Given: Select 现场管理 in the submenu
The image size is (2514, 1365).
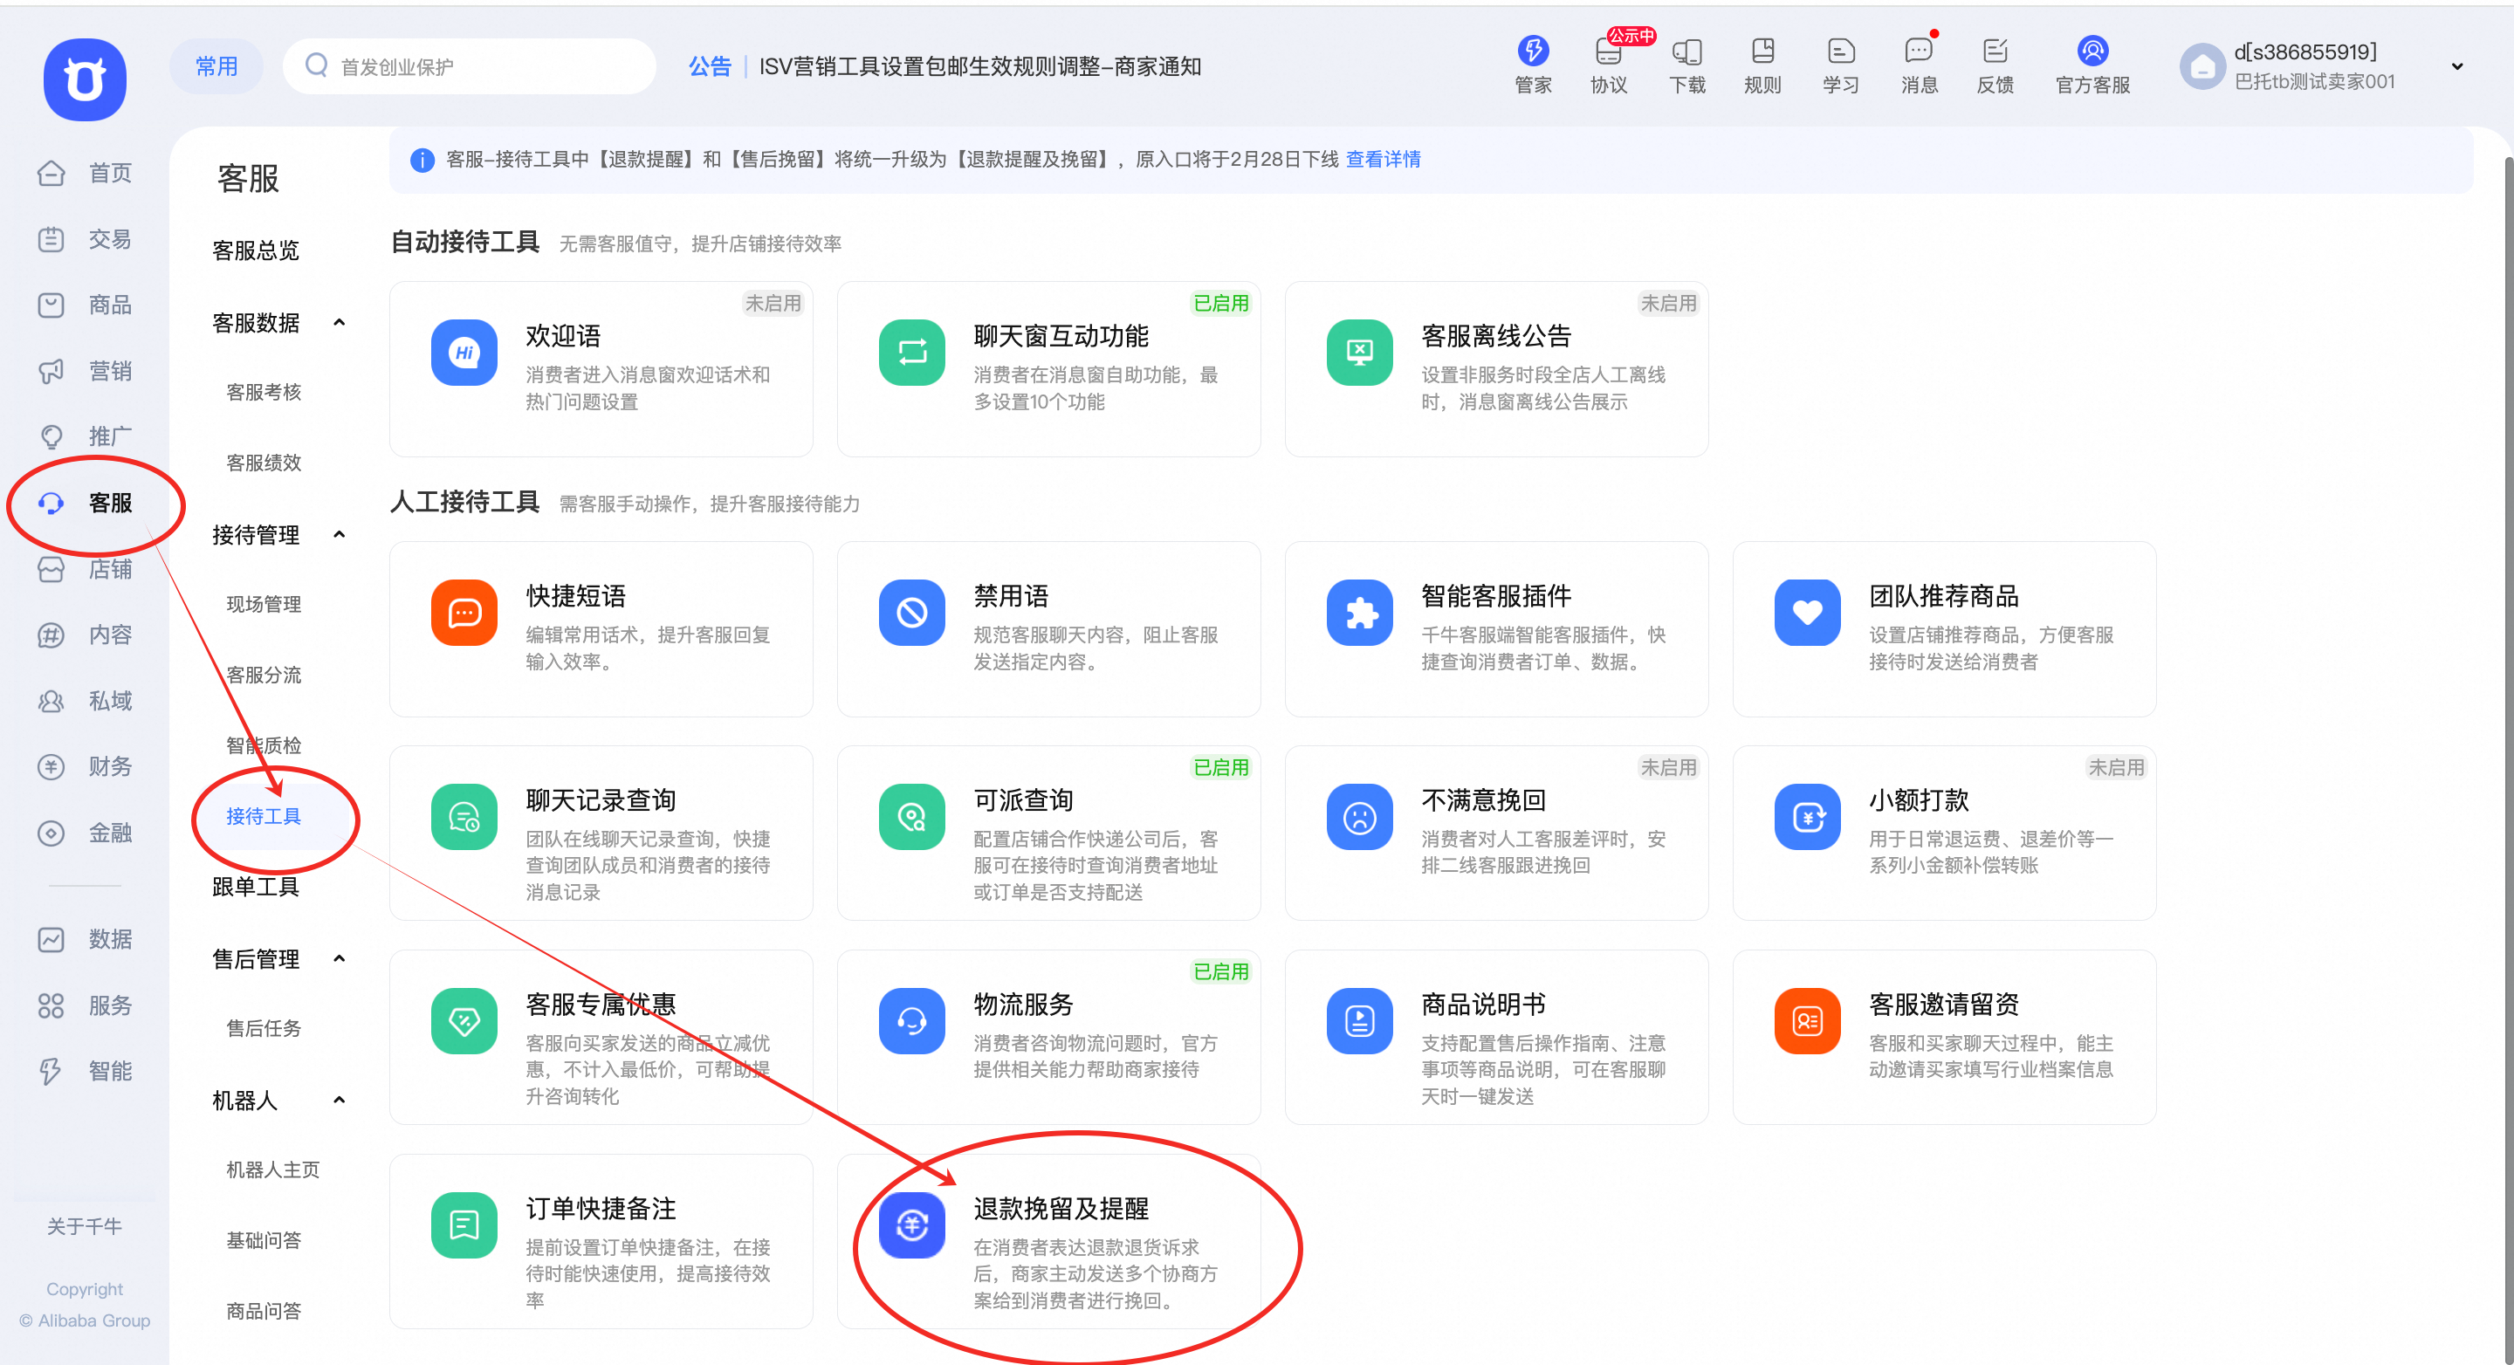Looking at the screenshot, I should click(x=264, y=605).
